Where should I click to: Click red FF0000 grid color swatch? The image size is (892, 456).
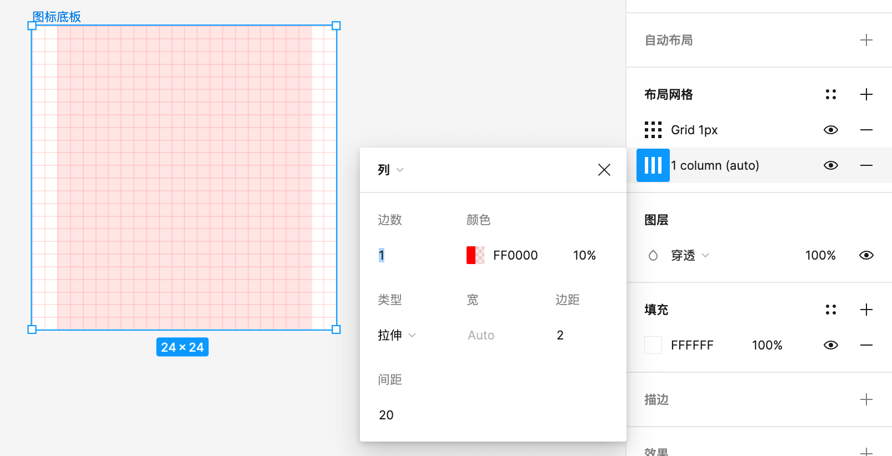click(475, 255)
